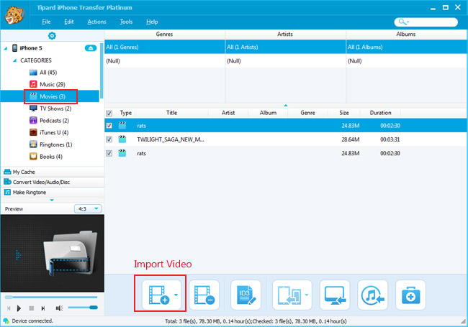Uncheck the TWILIGHT_SAGA_NEW_M... row checkbox

click(109, 139)
